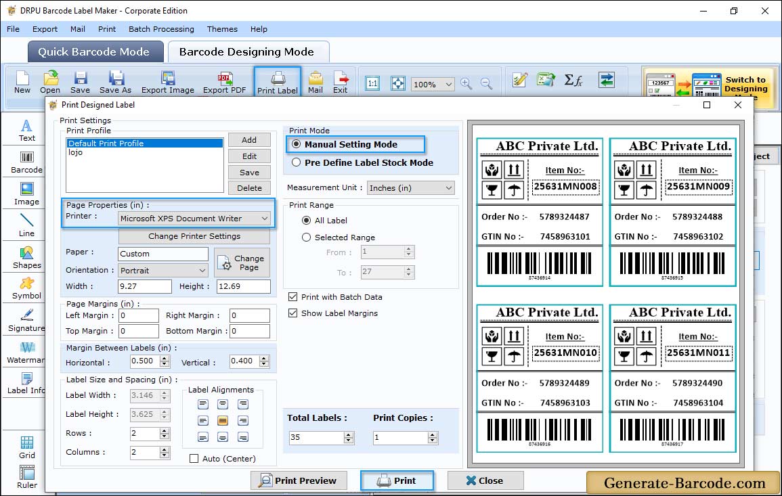
Task: Click the Mail toolbar icon
Action: [316, 82]
